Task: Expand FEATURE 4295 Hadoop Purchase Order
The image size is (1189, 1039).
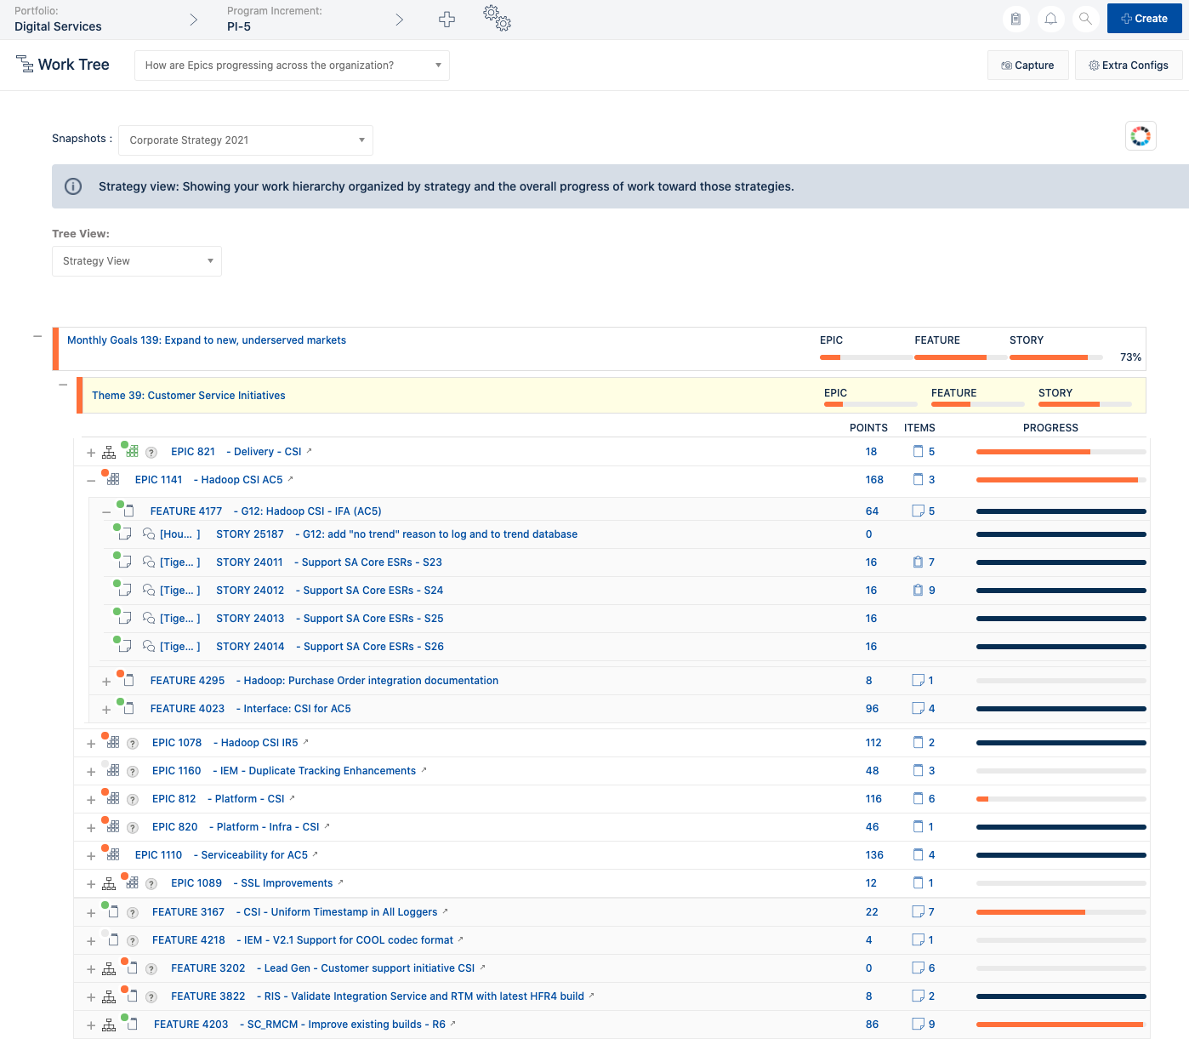Action: (106, 682)
